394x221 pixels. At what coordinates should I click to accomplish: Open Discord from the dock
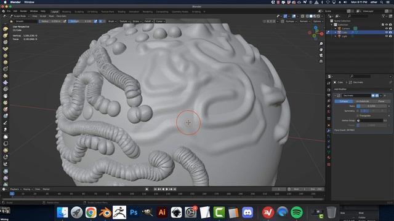point(247,212)
